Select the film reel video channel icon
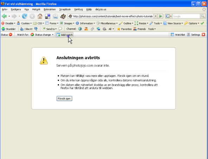Image resolution: width=208 pixels, height=159 pixels. coord(105,29)
